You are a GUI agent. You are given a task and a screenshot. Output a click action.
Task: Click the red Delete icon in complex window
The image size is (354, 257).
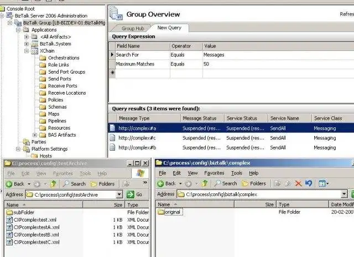coord(299,183)
